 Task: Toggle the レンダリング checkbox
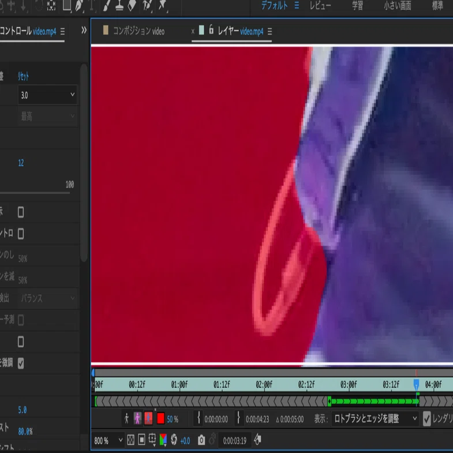coord(426,418)
